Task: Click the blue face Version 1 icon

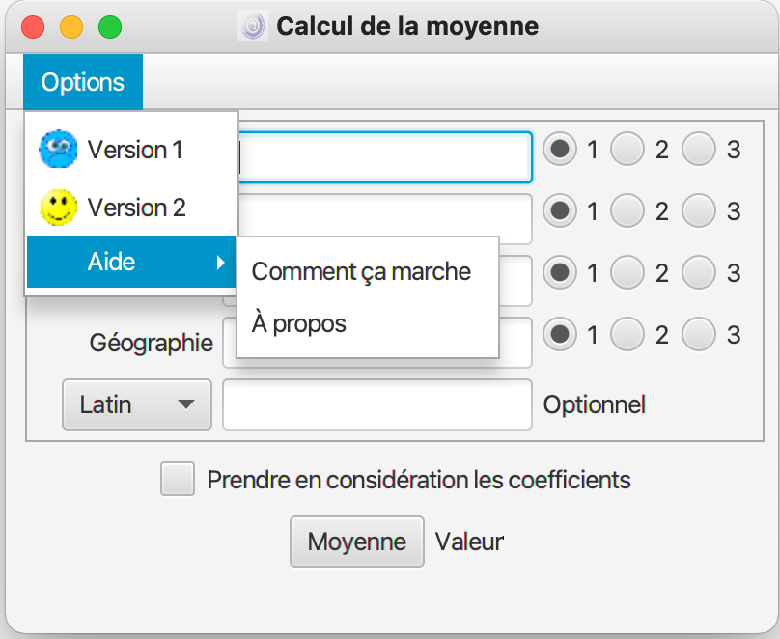Action: 58,150
